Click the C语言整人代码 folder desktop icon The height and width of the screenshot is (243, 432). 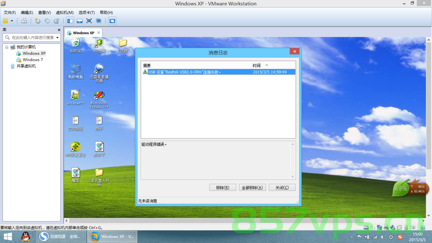click(99, 177)
